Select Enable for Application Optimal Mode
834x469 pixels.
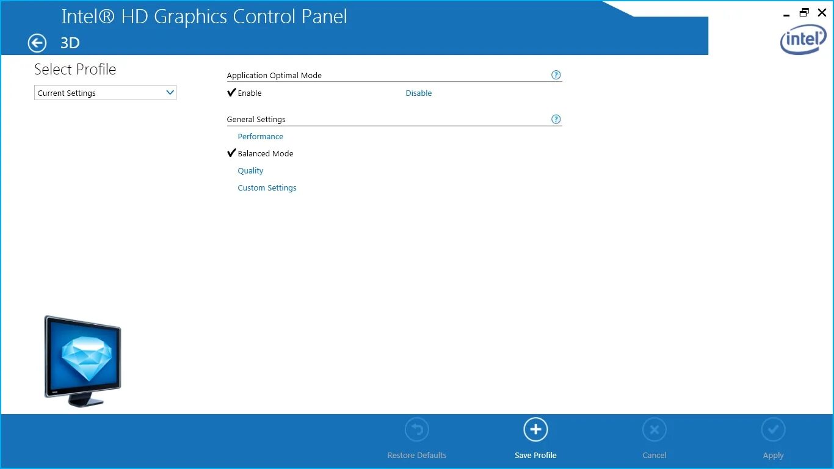click(250, 93)
